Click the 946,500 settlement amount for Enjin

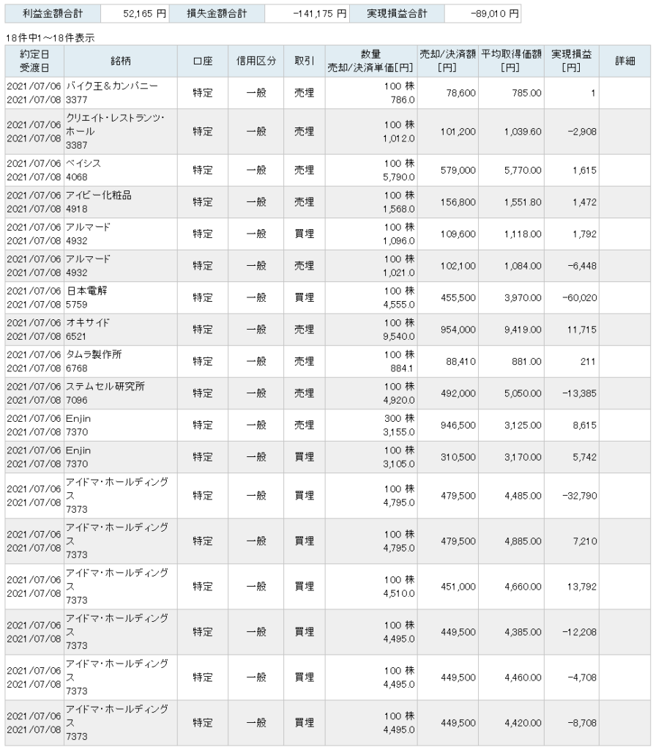[x=458, y=426]
